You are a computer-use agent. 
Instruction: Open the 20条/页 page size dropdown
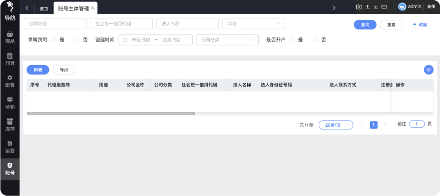pyautogui.click(x=335, y=125)
